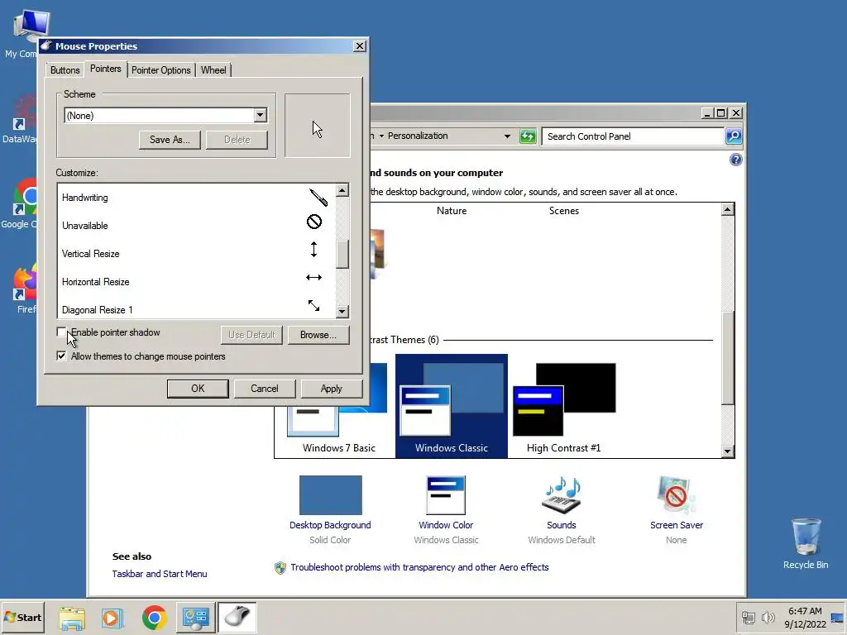The image size is (847, 635).
Task: Click the Save As button
Action: 170,139
